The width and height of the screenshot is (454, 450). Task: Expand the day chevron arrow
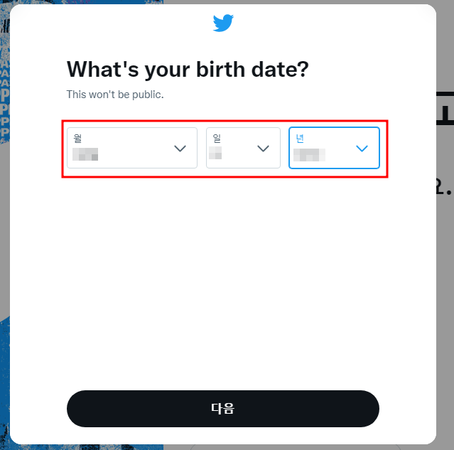pyautogui.click(x=263, y=149)
